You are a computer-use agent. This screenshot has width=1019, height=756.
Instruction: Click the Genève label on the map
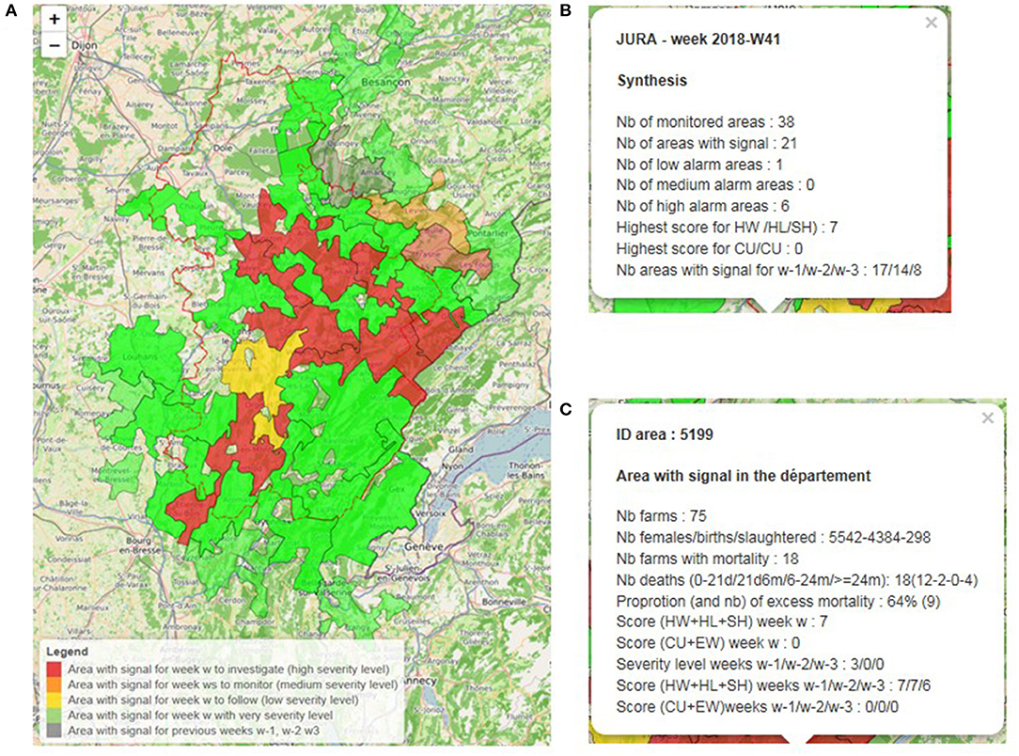[x=424, y=546]
